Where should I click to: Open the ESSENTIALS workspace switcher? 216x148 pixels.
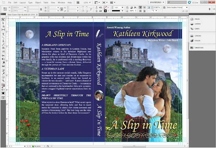(x=157, y=2)
